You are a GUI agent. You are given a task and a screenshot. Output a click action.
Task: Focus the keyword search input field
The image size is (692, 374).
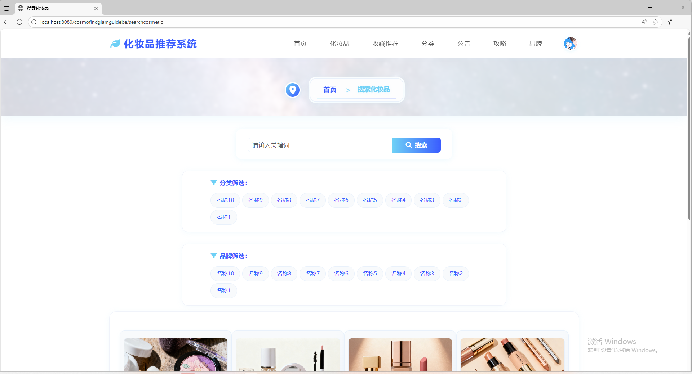pyautogui.click(x=320, y=145)
